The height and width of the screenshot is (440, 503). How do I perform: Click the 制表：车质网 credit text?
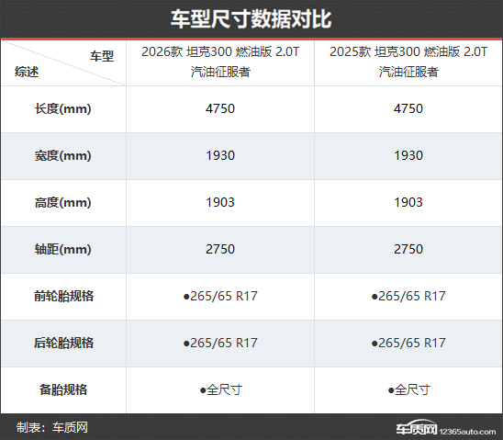click(x=52, y=427)
